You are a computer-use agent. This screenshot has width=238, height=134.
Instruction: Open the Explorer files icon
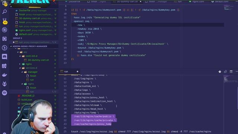point(4,3)
